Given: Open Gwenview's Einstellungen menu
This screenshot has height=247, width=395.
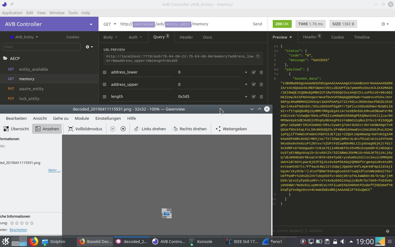Looking at the screenshot, I should 108,118.
